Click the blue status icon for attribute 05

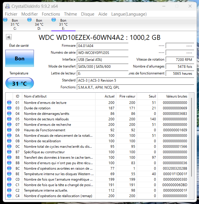9,119
